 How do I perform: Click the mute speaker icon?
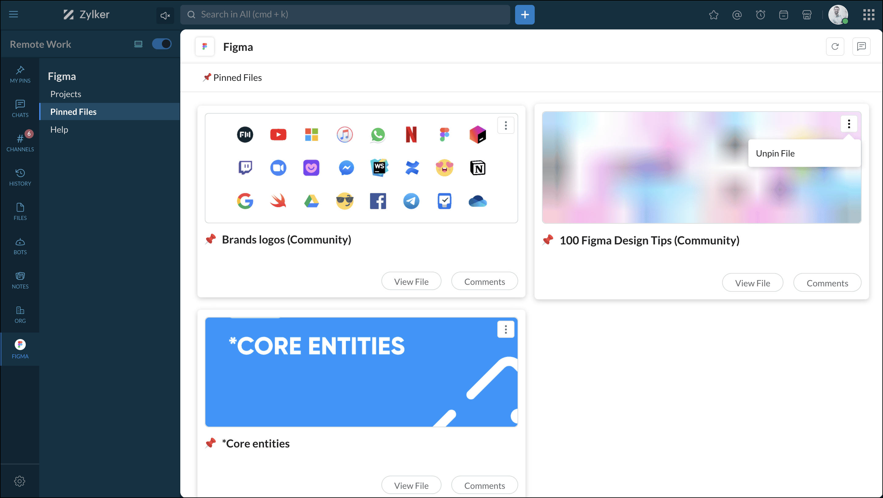point(165,15)
